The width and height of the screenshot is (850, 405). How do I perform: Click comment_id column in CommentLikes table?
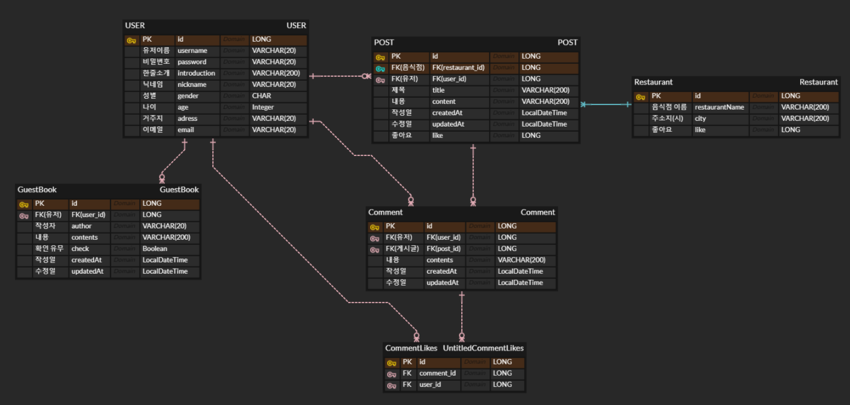pos(437,373)
